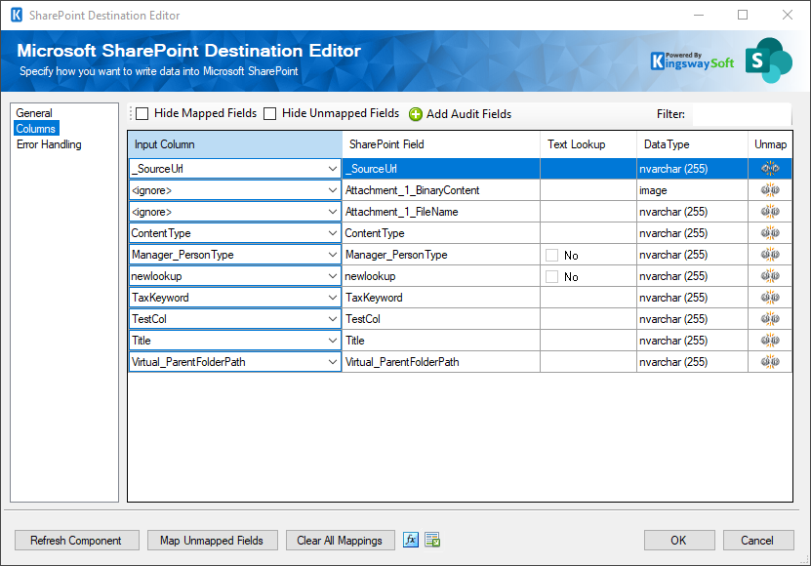Open the _SourceUrl input column dropdown

pos(333,169)
